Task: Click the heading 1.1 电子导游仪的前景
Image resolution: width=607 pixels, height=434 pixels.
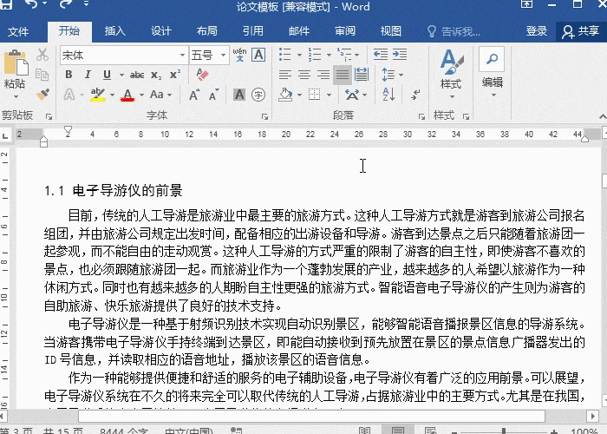Action: [113, 191]
